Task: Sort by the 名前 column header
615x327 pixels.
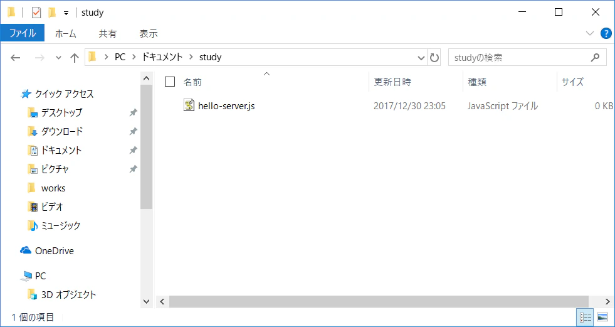Action: click(192, 82)
